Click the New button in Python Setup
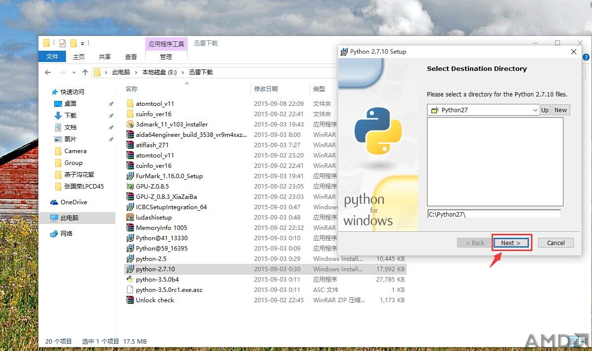This screenshot has height=351, width=592. [x=560, y=110]
